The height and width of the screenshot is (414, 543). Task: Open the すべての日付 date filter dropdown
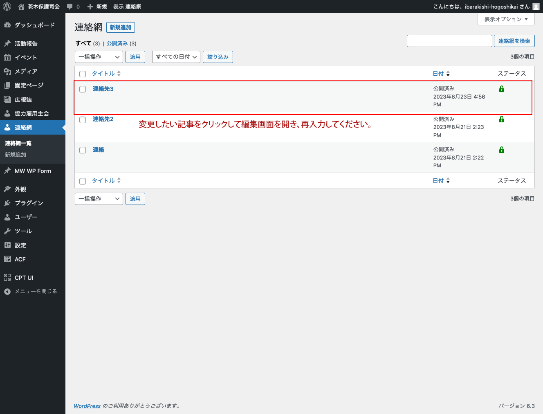point(176,57)
